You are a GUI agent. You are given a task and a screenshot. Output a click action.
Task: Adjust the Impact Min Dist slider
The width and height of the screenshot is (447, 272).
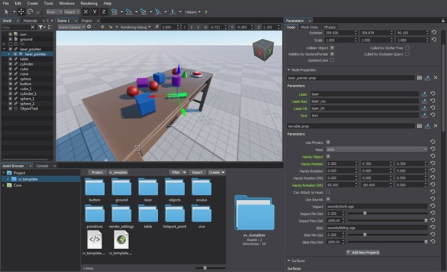365,213
